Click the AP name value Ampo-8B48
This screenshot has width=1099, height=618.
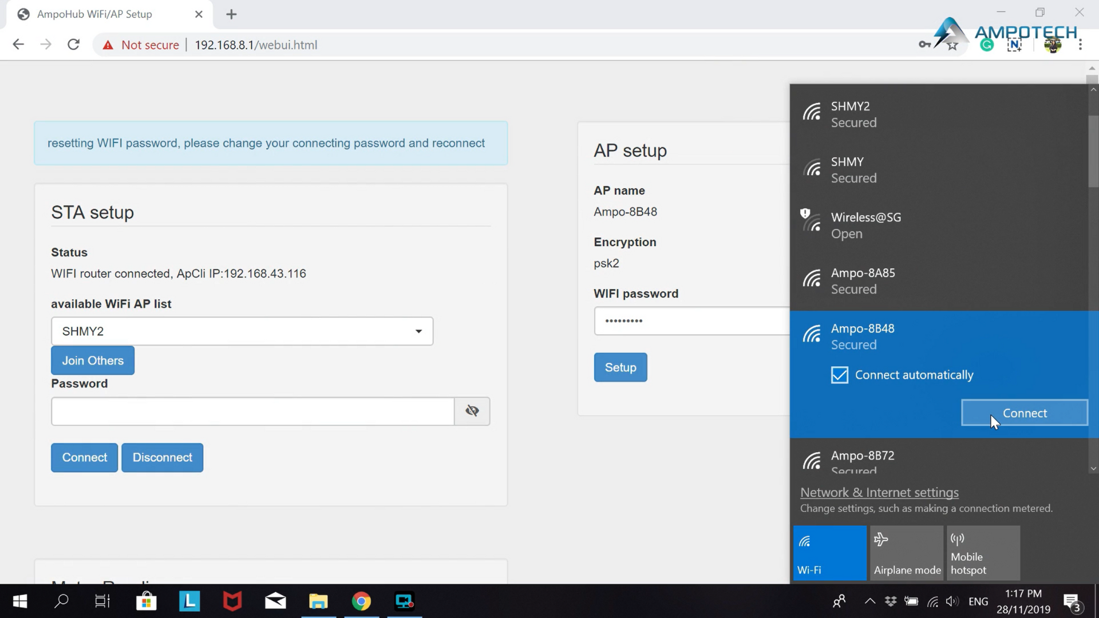coord(625,212)
